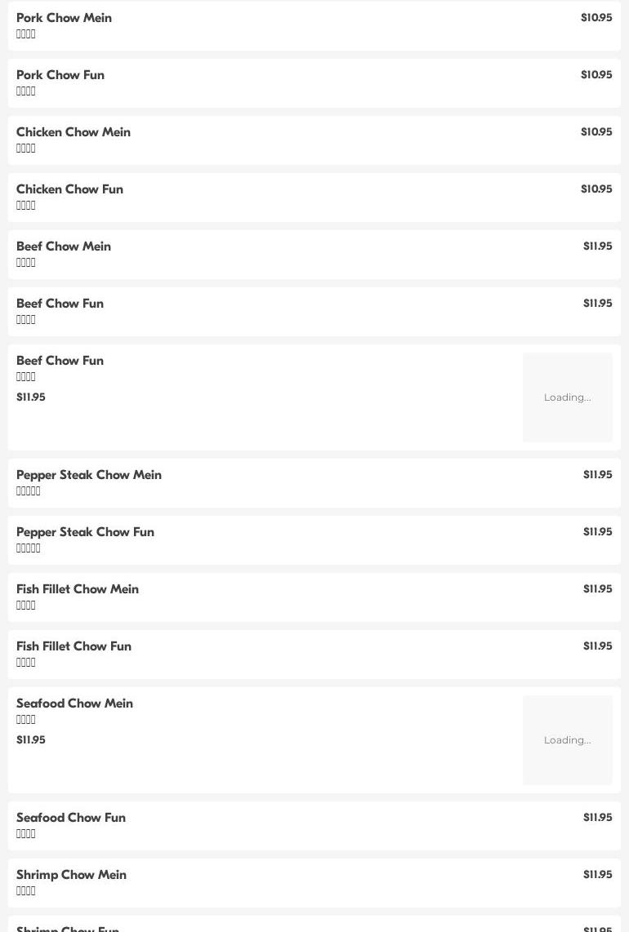
Task: Select Fish Fillet Chow Fun
Action: pyautogui.click(x=314, y=655)
